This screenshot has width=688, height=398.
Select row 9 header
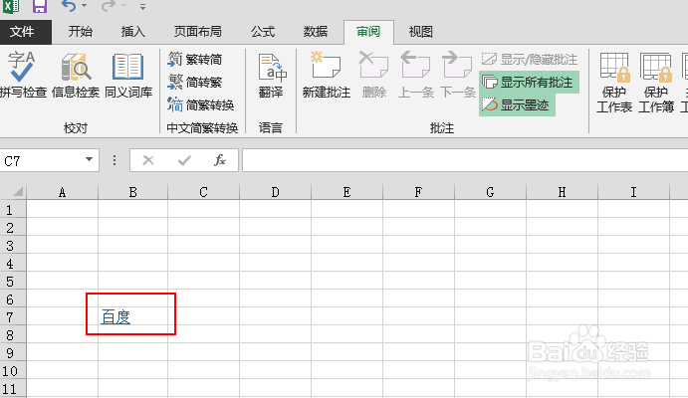[x=13, y=353]
